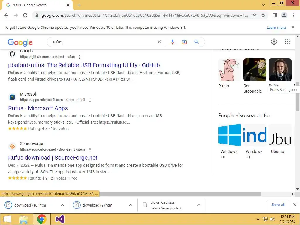Open the pbatard/rufus GitHub result
The height and width of the screenshot is (225, 300).
[84, 65]
